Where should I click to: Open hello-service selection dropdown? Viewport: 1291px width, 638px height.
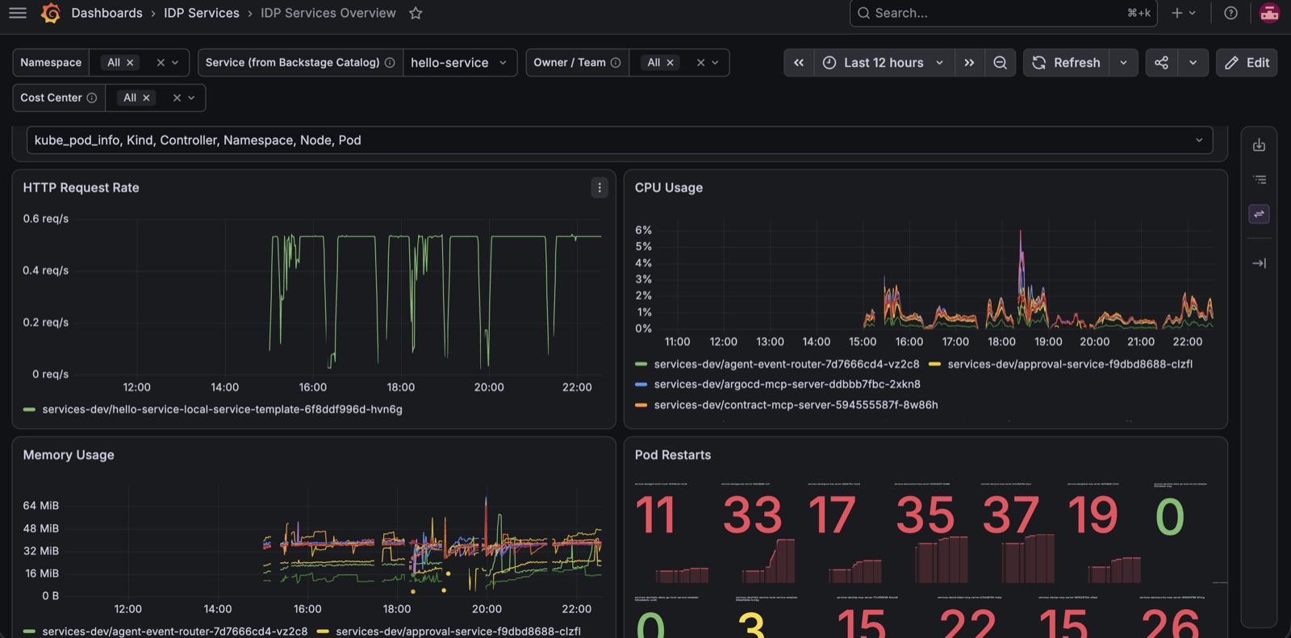click(459, 62)
